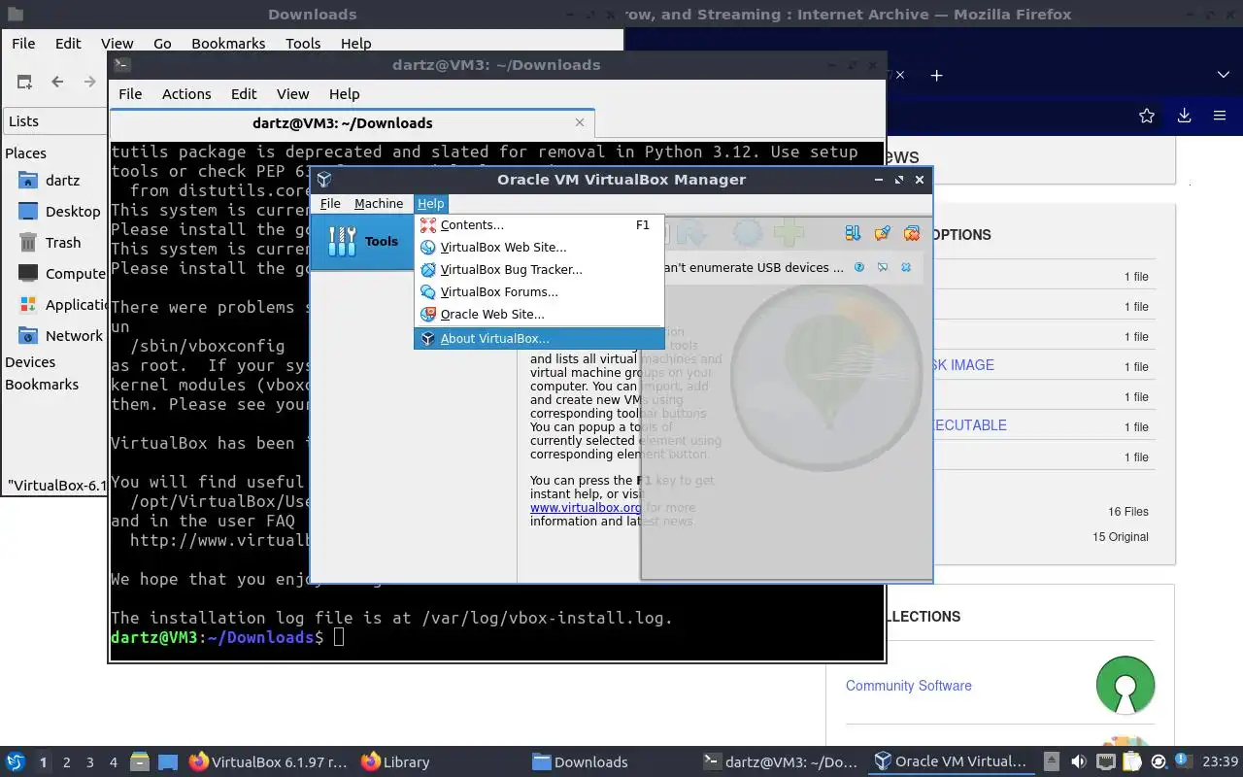Click volume speaker icon in system tray
Image resolution: width=1243 pixels, height=777 pixels.
click(1078, 761)
